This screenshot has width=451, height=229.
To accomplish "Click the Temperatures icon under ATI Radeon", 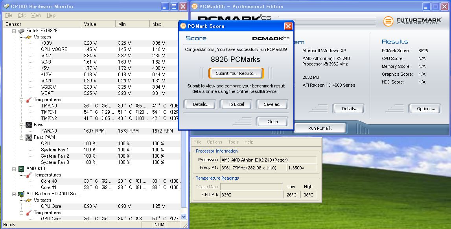I will point(29,213).
